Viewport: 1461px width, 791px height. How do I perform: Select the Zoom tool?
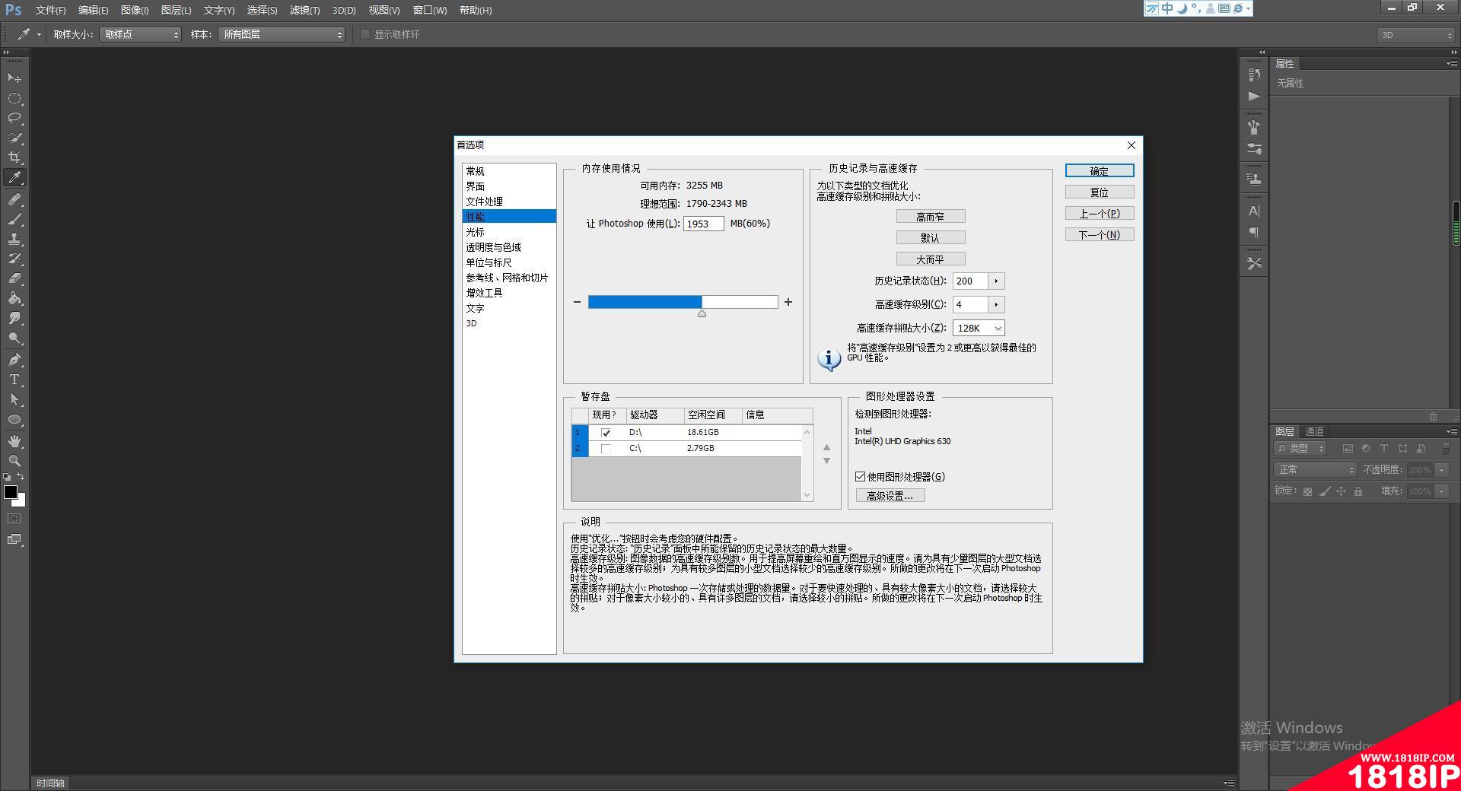[14, 461]
